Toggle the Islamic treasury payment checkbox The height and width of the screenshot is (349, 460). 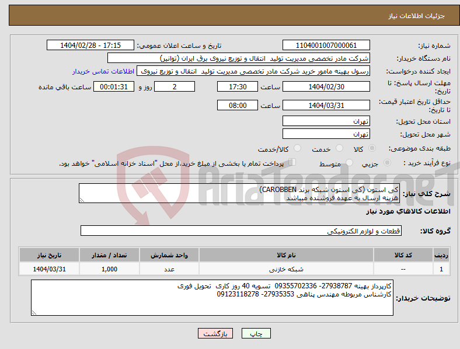click(292, 162)
